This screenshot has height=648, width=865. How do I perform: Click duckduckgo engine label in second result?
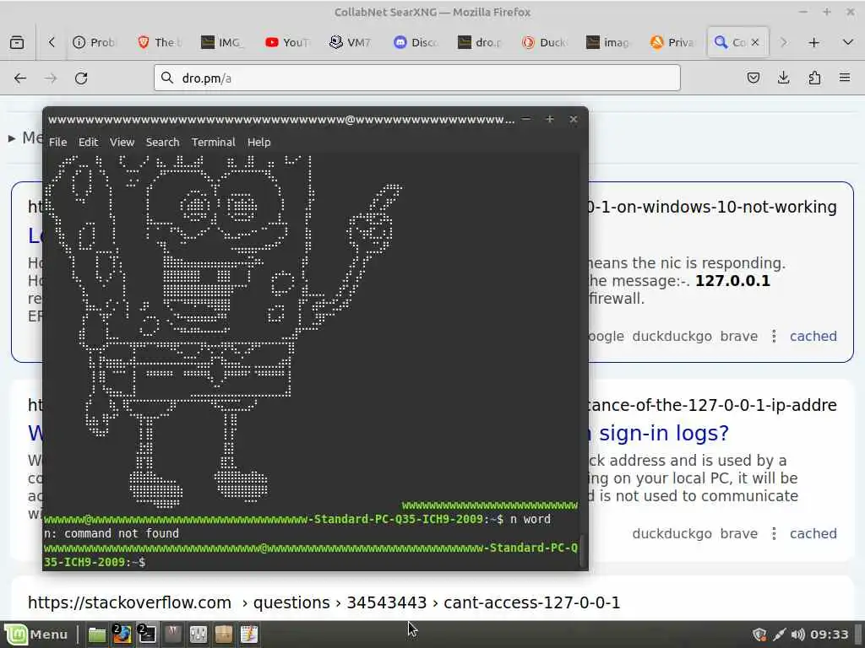click(672, 533)
